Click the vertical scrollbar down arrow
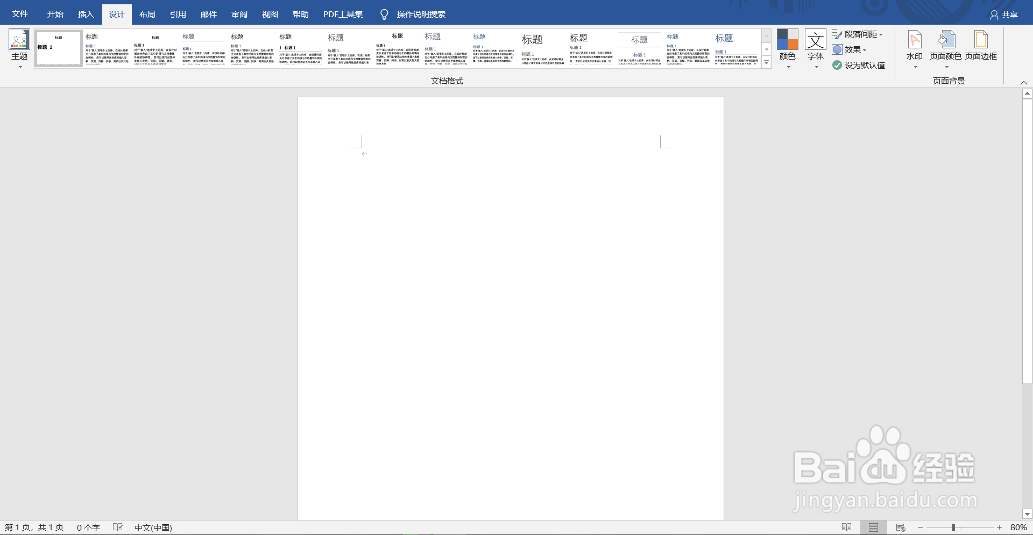Image resolution: width=1033 pixels, height=535 pixels. pyautogui.click(x=1027, y=514)
